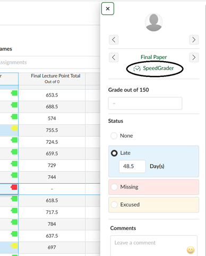Select the cell showing 574

52,118
